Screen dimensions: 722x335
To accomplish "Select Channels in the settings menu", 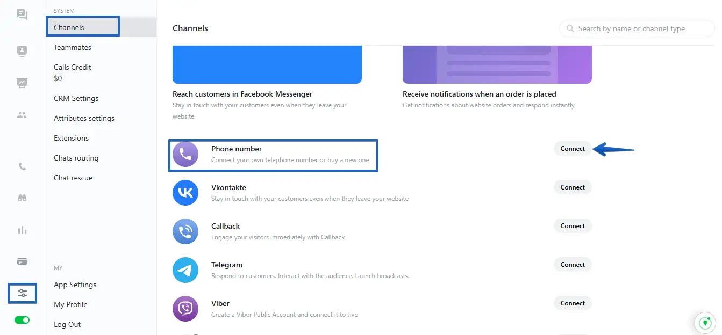I will 69,27.
